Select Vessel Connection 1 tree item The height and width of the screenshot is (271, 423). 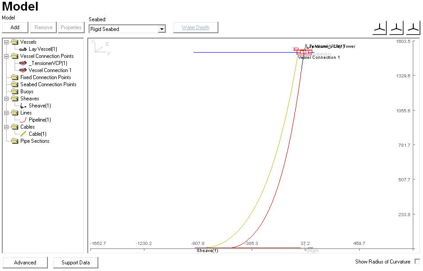coord(50,70)
